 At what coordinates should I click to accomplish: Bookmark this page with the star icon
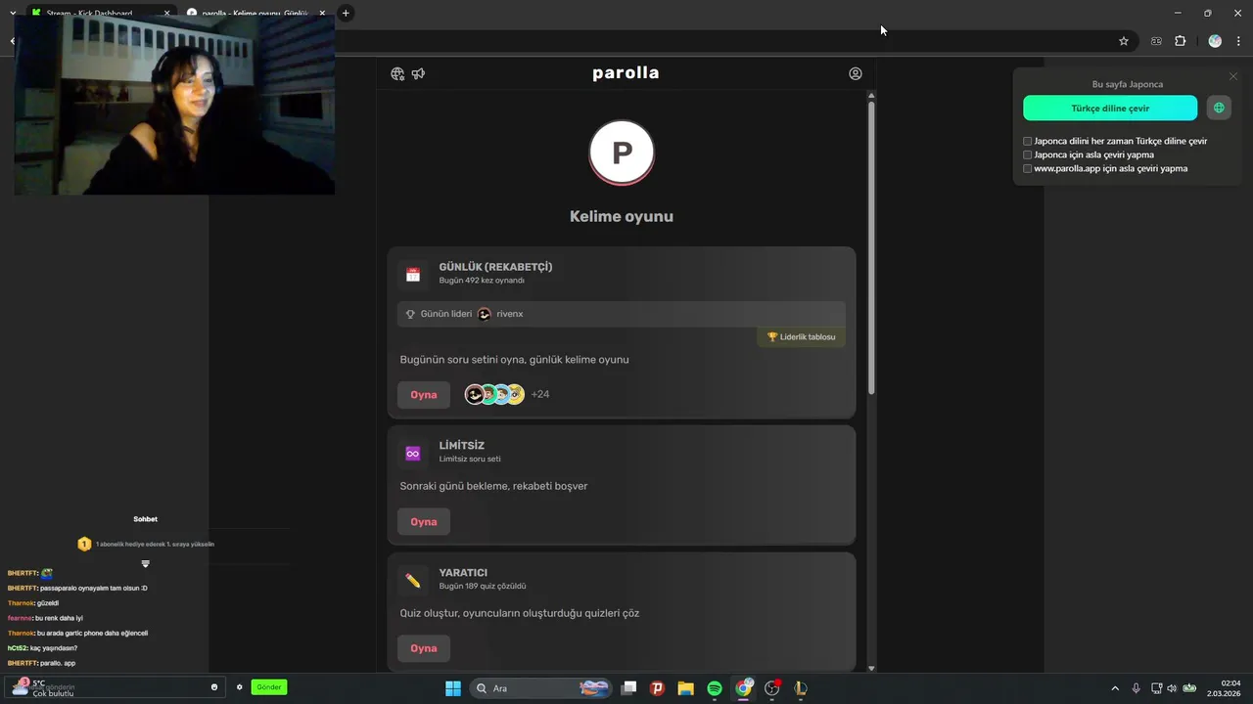[x=1124, y=41]
